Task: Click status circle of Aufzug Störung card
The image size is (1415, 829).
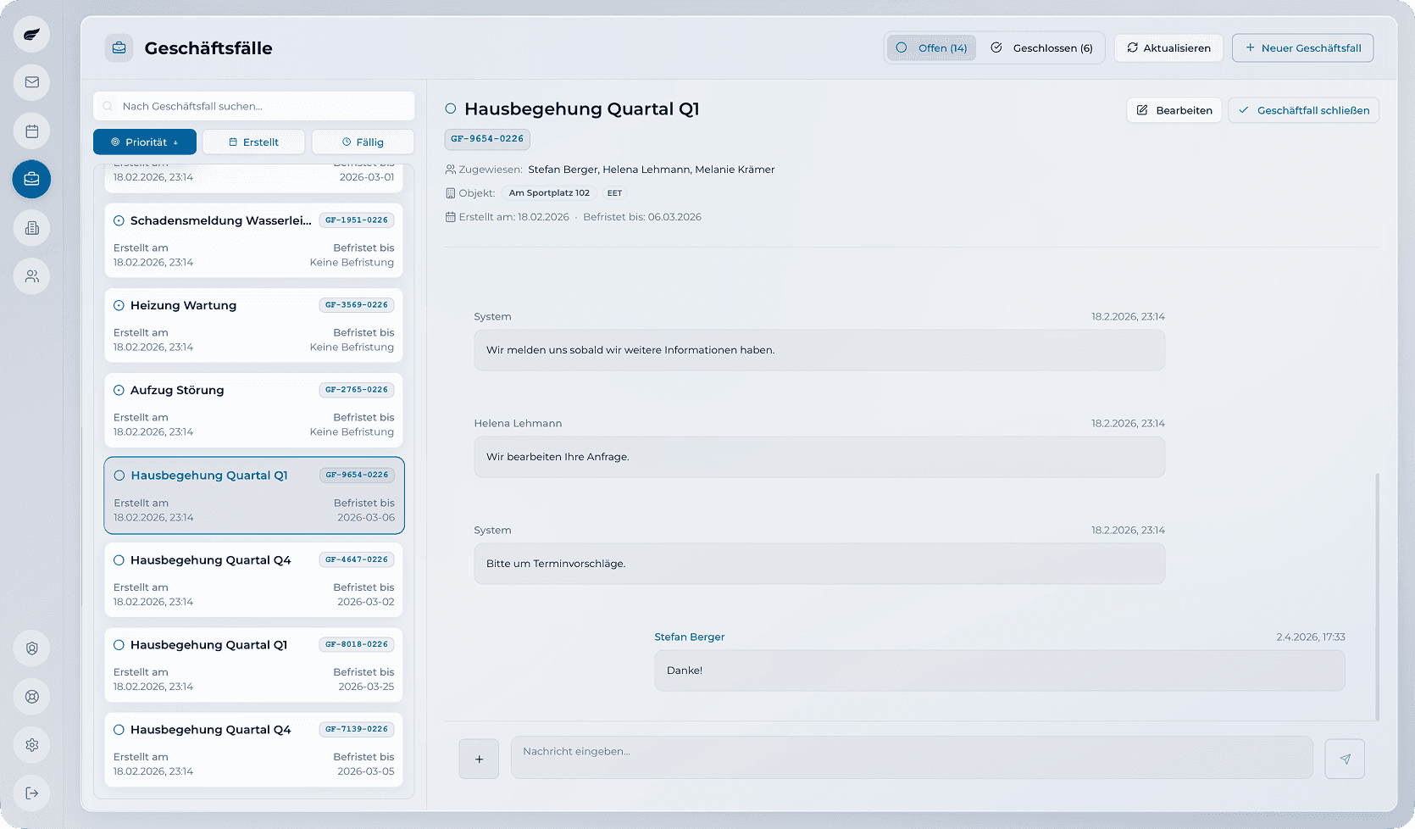Action: pyautogui.click(x=119, y=390)
